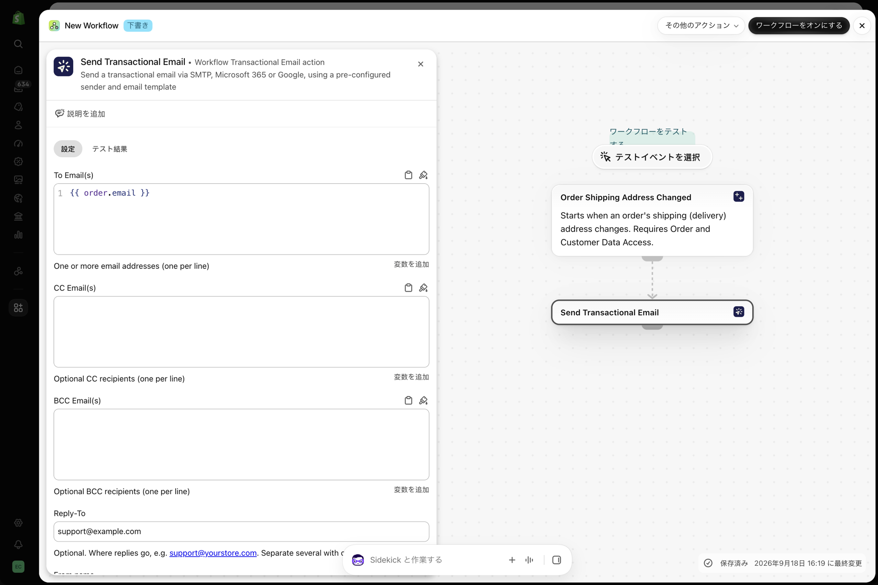Click the EC avatar in sidebar
This screenshot has height=585, width=878.
(x=18, y=567)
